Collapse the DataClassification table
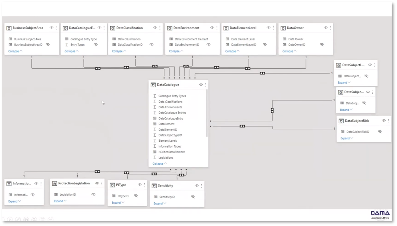 [x=119, y=51]
